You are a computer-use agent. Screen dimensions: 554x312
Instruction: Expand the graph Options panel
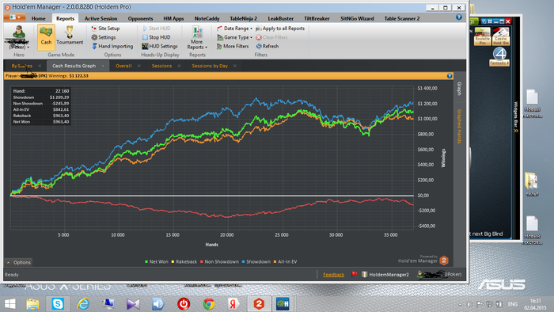point(18,262)
